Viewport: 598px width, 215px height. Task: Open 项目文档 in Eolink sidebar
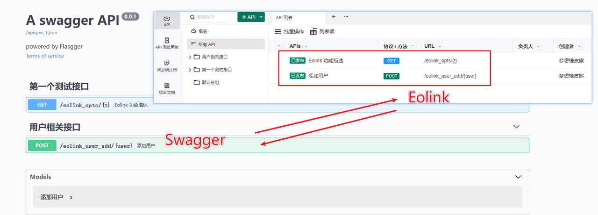pos(167,88)
